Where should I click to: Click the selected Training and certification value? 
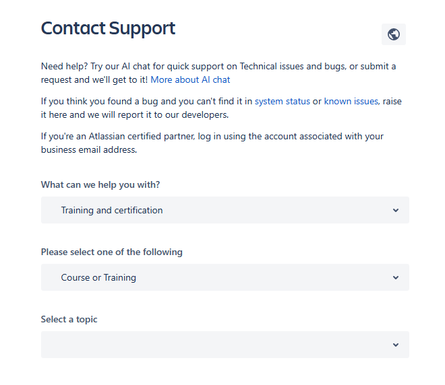112,210
